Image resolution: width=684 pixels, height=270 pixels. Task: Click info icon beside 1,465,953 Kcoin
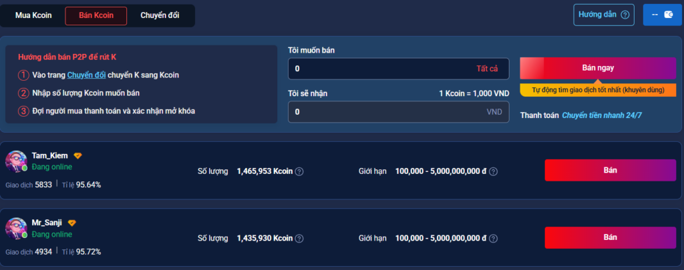coord(299,171)
